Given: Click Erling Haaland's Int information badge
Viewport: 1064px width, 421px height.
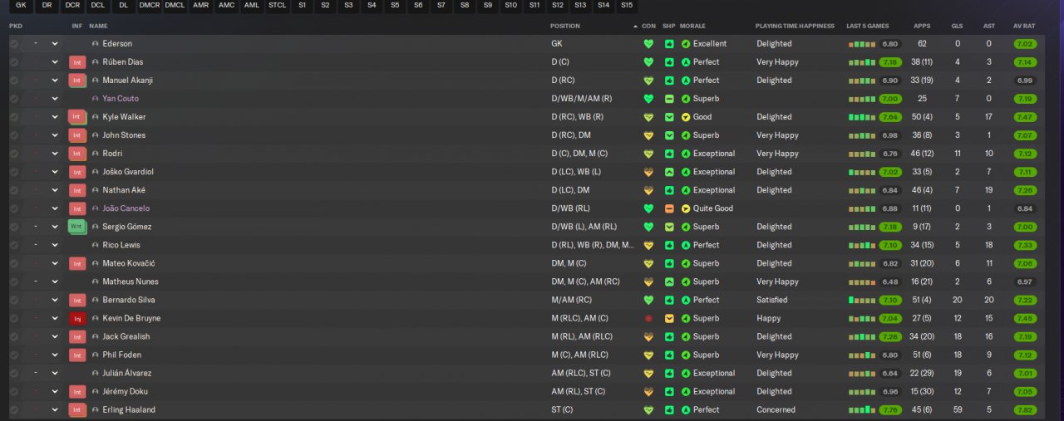Looking at the screenshot, I should click(77, 409).
